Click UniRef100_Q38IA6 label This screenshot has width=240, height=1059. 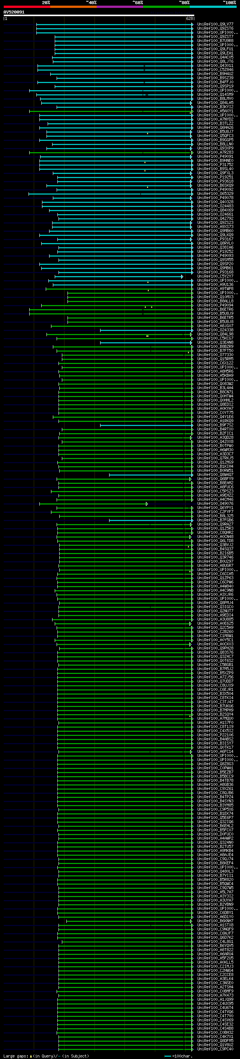pos(215,248)
